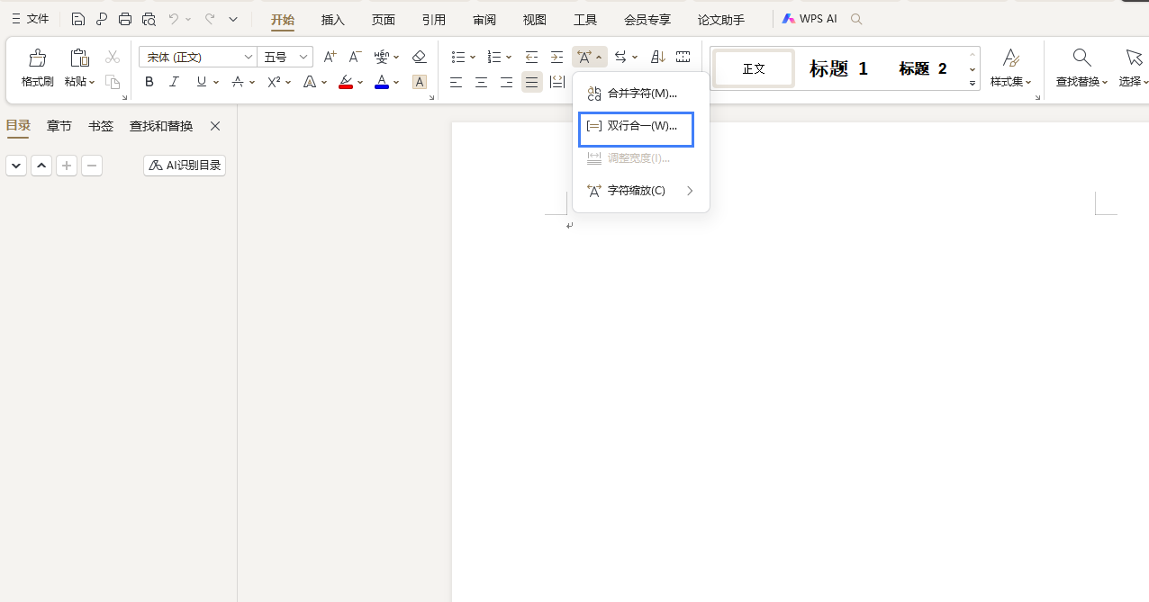The height and width of the screenshot is (602, 1149).
Task: Increase font size with A+ icon
Action: 330,57
